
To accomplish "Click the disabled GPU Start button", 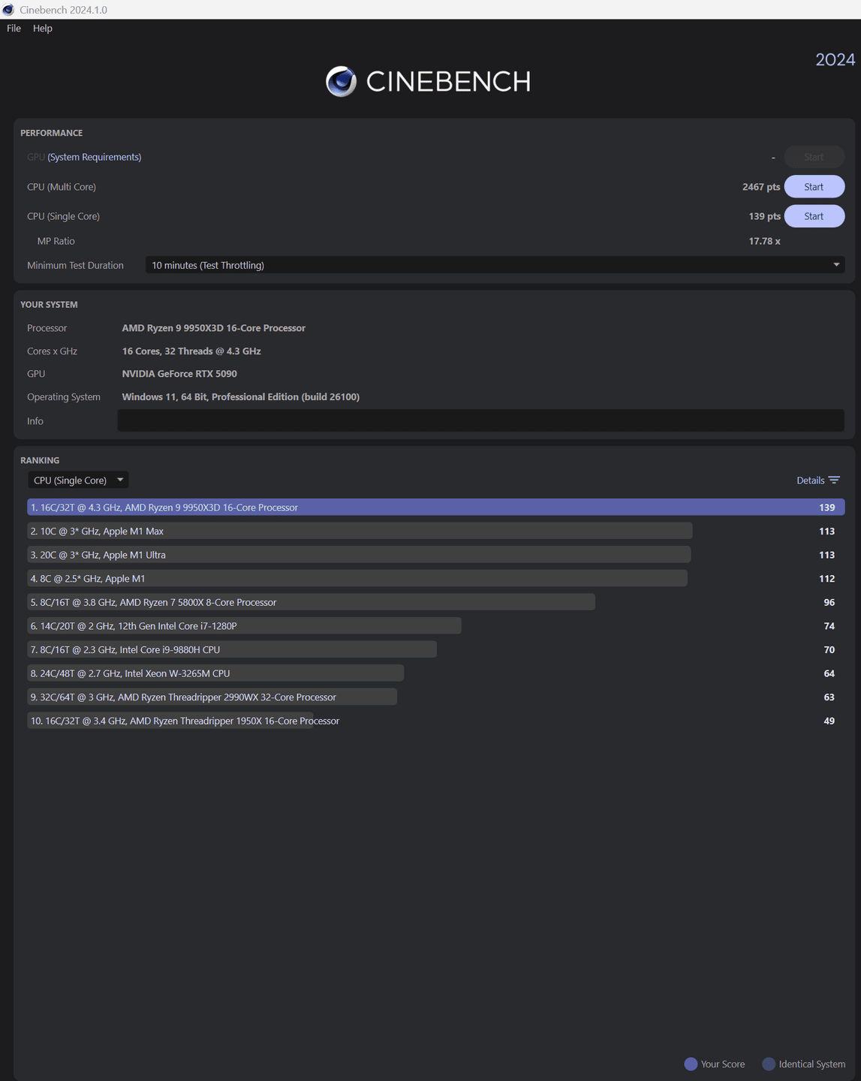I will pos(814,157).
